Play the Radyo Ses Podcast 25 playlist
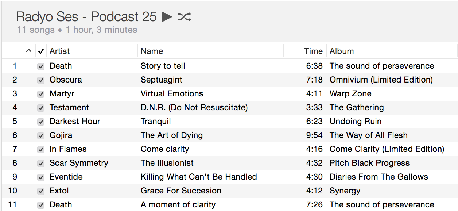458x211 pixels. tap(167, 16)
